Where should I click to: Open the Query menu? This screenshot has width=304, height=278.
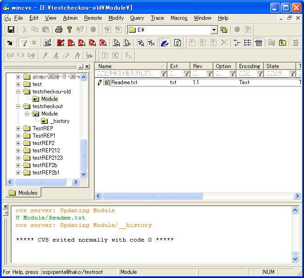pyautogui.click(x=137, y=18)
